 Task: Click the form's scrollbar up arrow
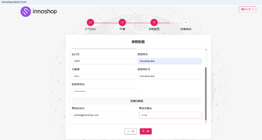point(206,50)
